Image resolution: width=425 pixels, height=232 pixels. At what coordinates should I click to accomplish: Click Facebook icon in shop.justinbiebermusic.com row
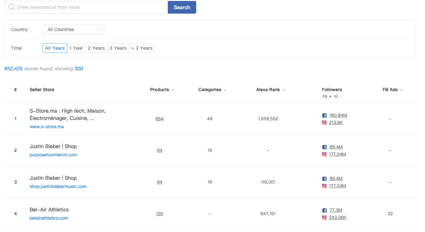coord(324,179)
